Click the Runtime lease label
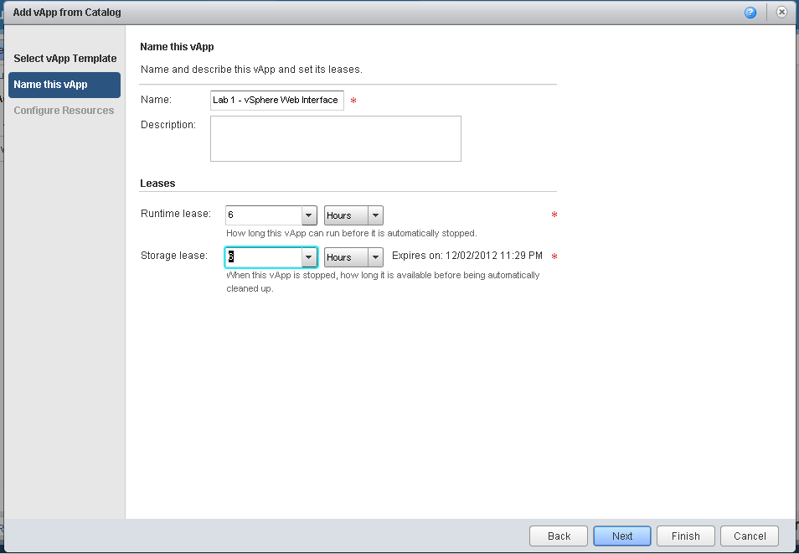 pos(175,214)
